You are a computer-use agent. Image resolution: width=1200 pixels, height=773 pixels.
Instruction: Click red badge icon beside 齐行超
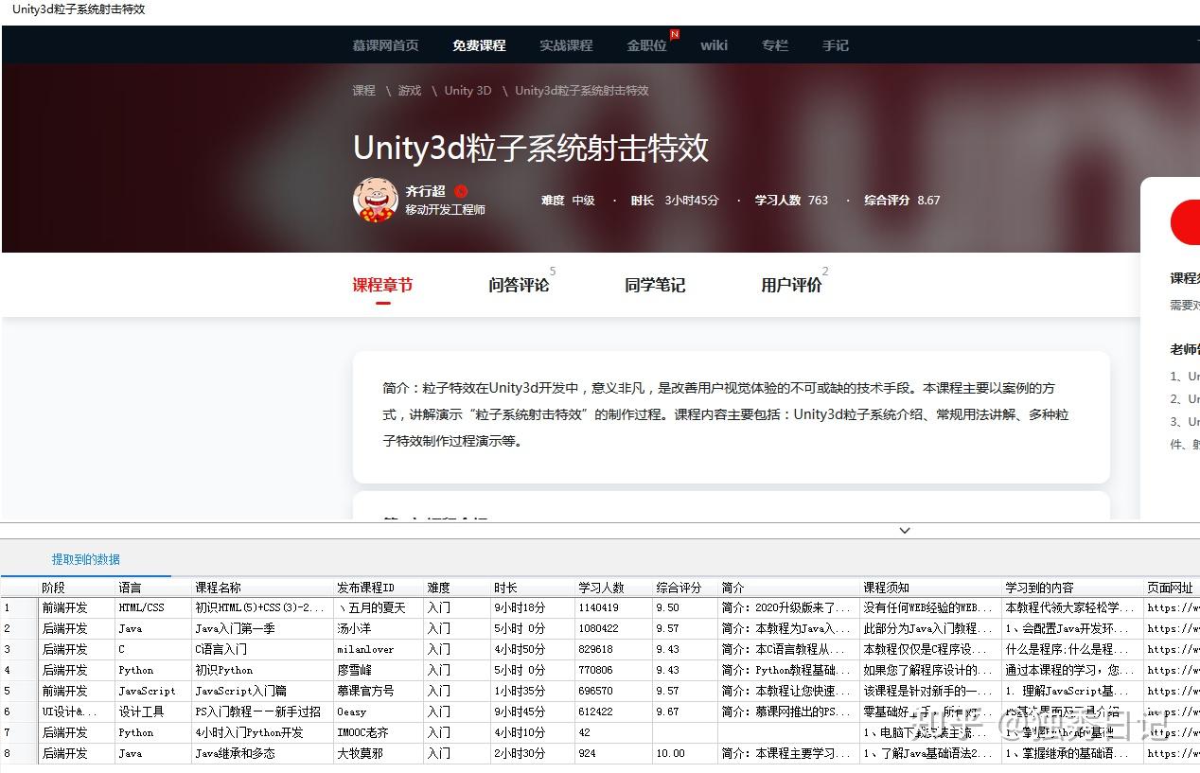coord(461,191)
